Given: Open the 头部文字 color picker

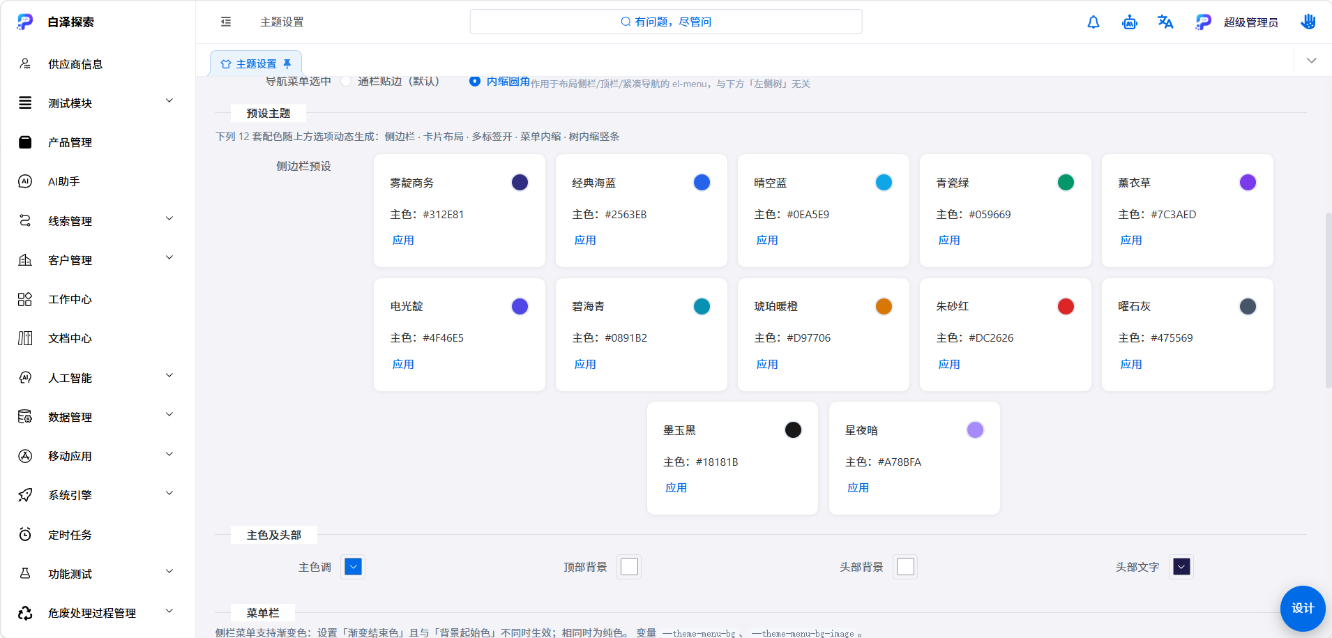Looking at the screenshot, I should [x=1181, y=567].
